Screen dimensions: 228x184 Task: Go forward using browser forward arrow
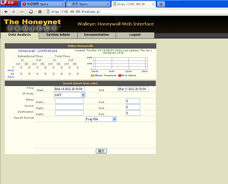[13, 12]
